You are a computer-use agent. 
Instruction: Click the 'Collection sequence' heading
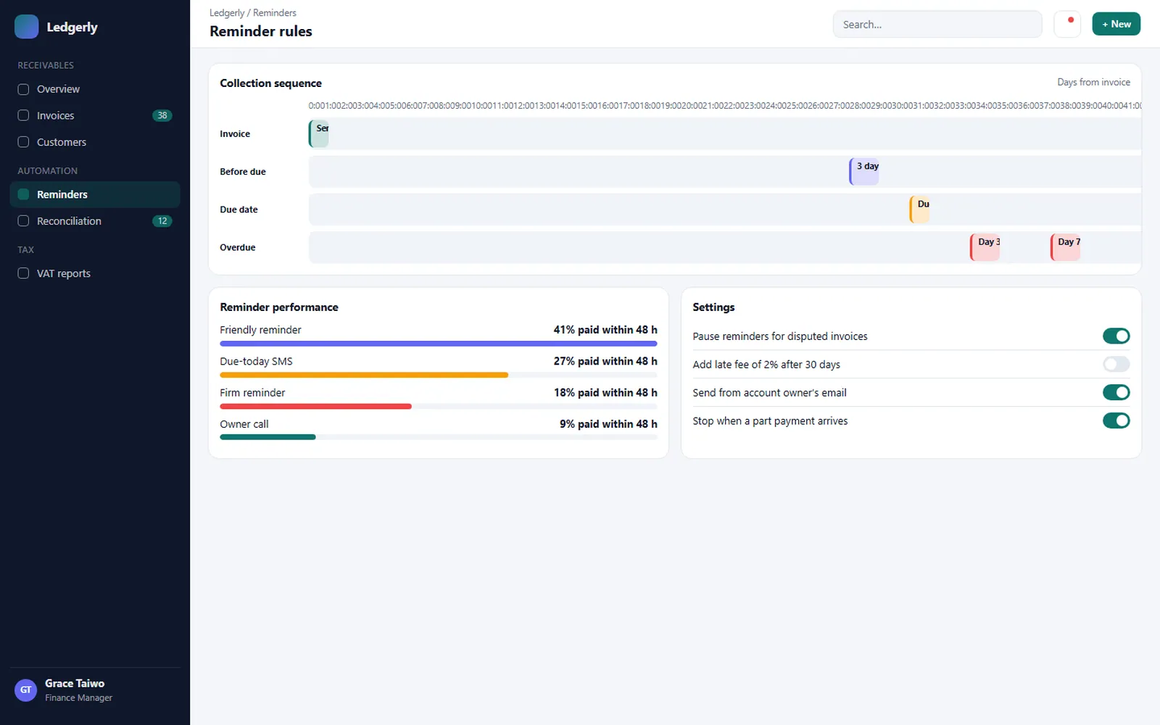[270, 83]
